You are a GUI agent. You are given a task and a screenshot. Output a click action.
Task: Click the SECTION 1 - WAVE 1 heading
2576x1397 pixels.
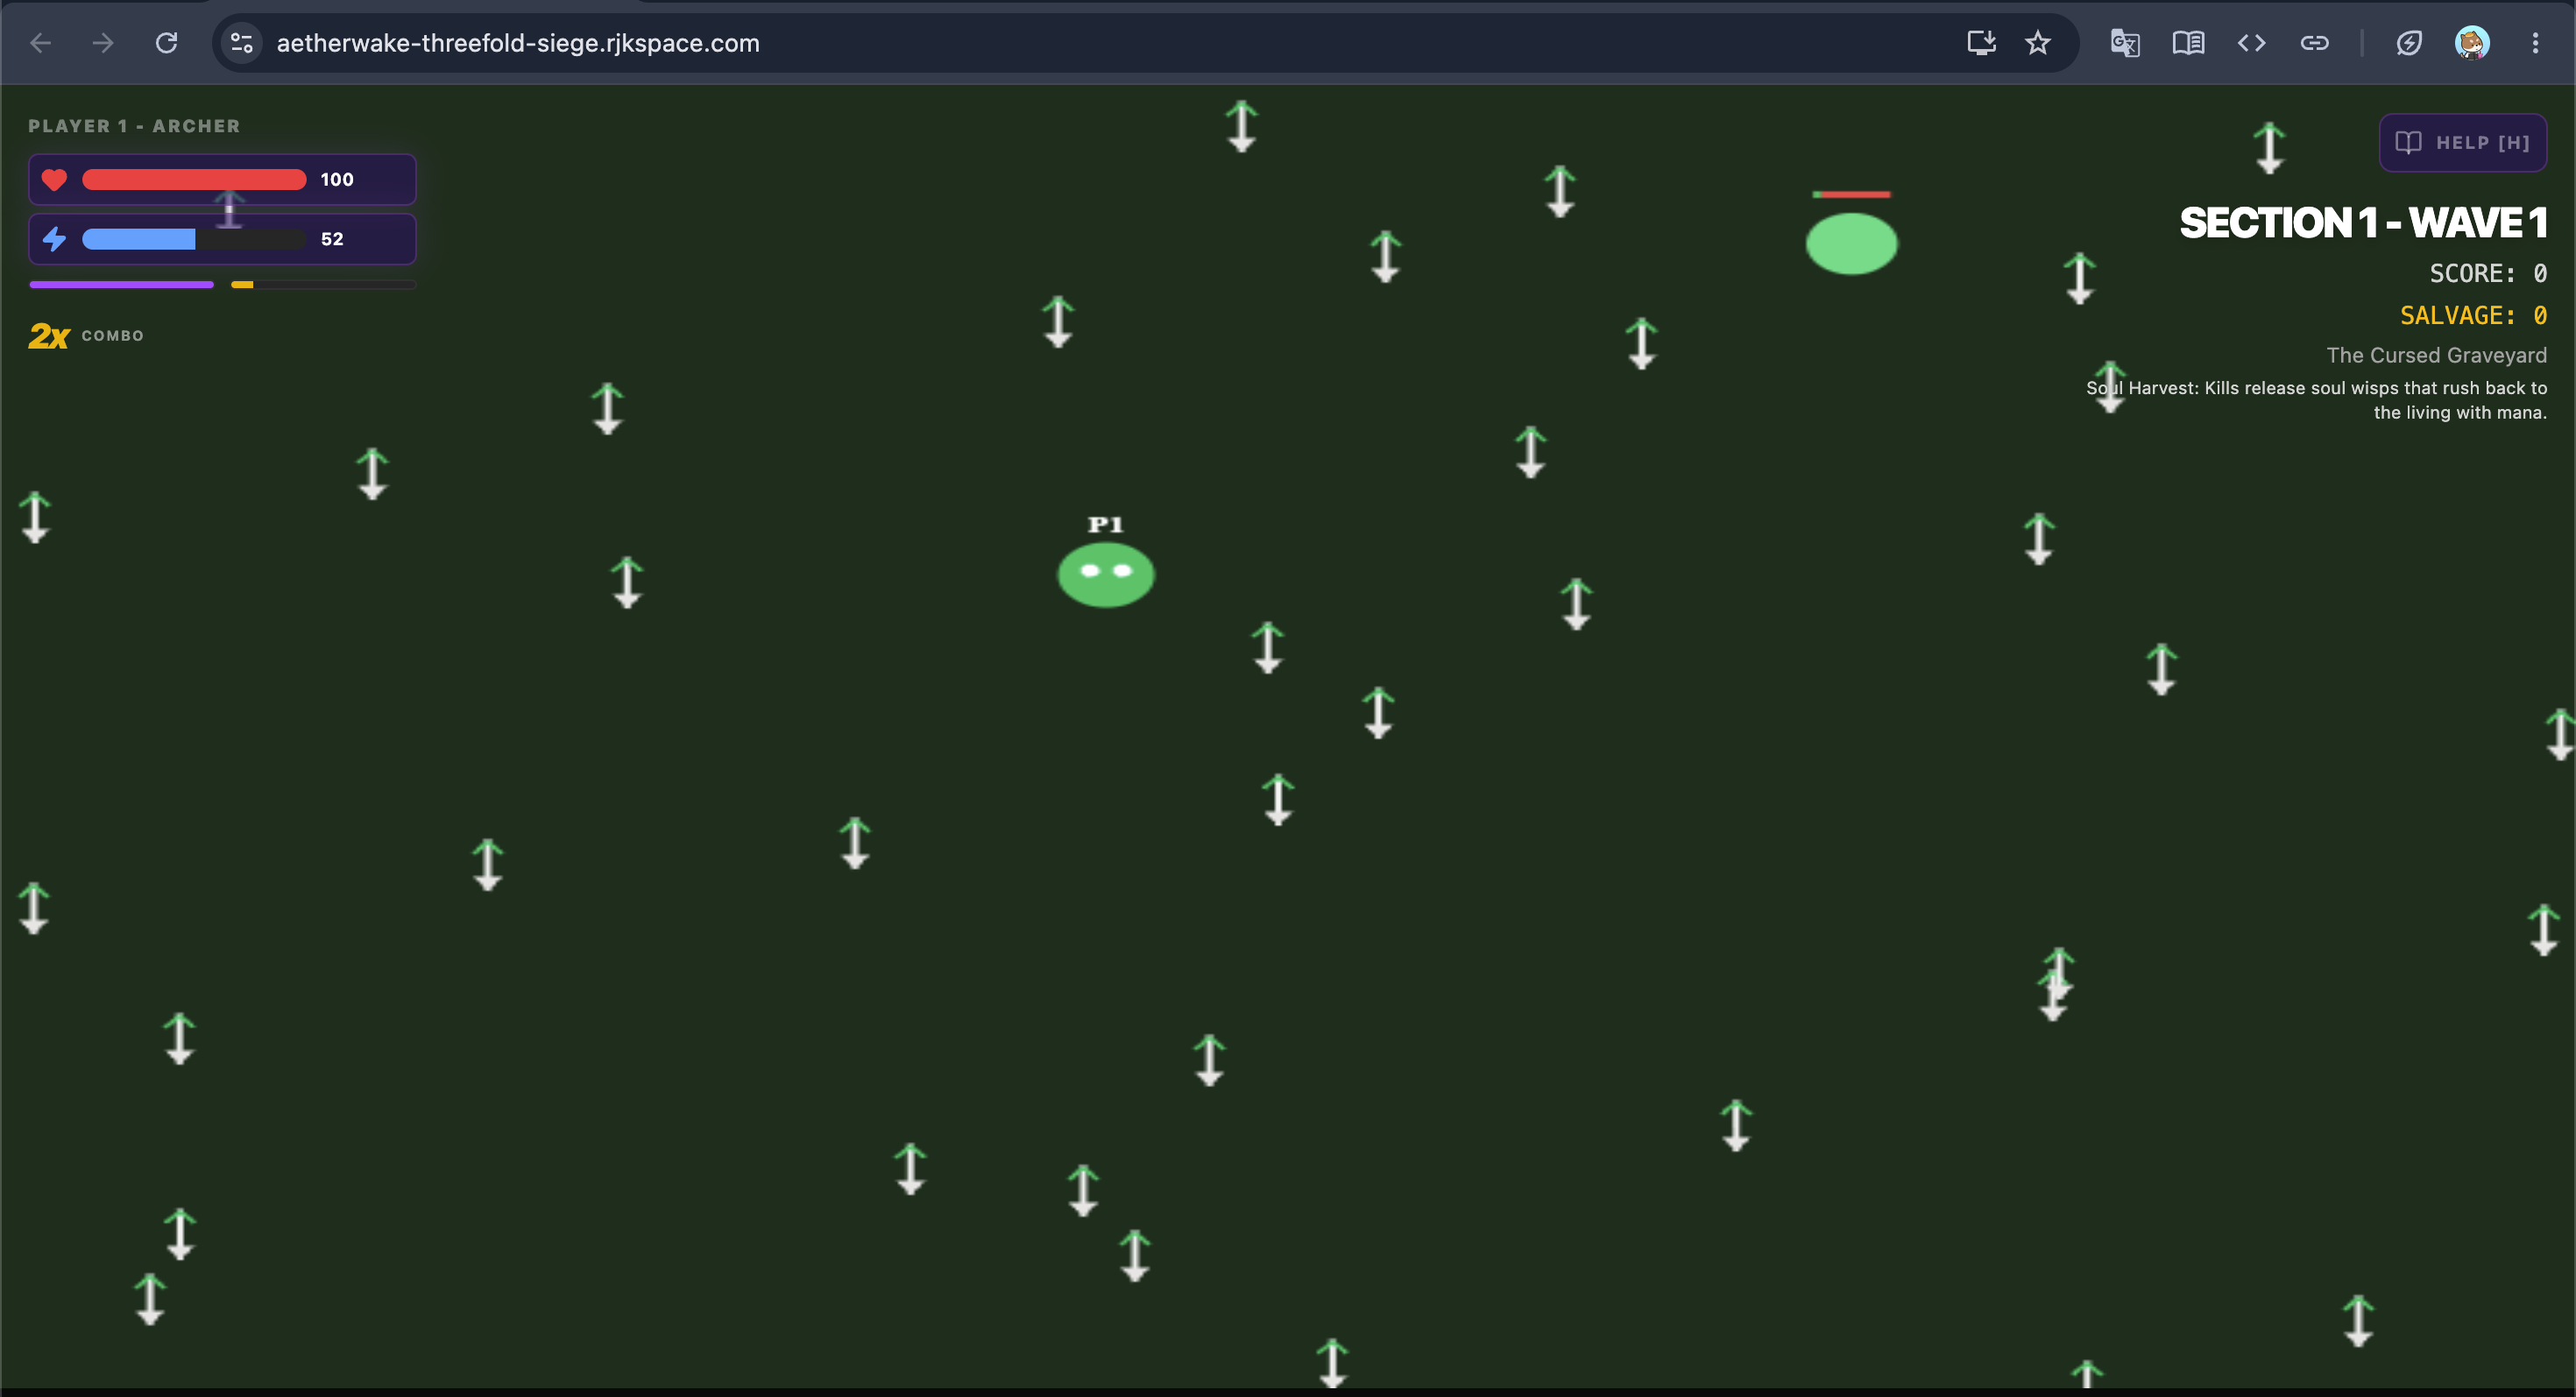2363,222
